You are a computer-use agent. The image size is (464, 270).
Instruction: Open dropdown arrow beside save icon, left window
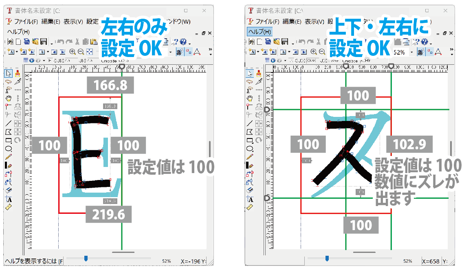51,43
